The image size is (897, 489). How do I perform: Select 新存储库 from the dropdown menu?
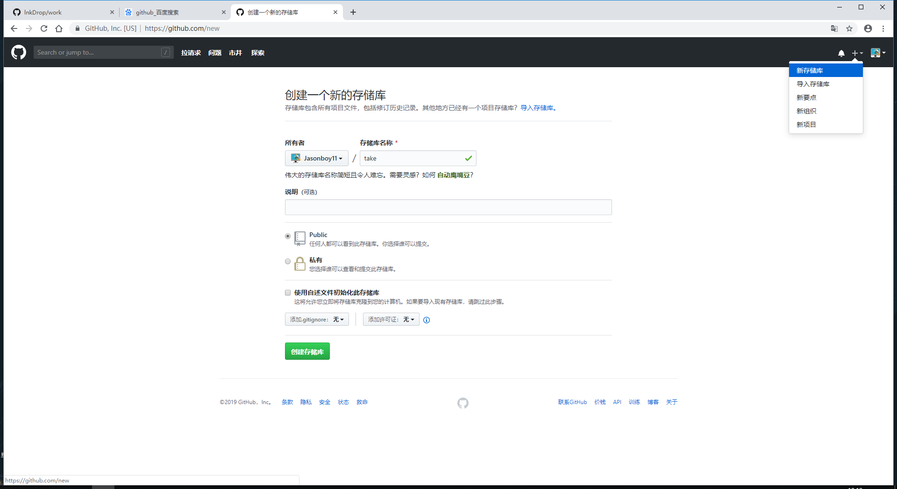[826, 70]
